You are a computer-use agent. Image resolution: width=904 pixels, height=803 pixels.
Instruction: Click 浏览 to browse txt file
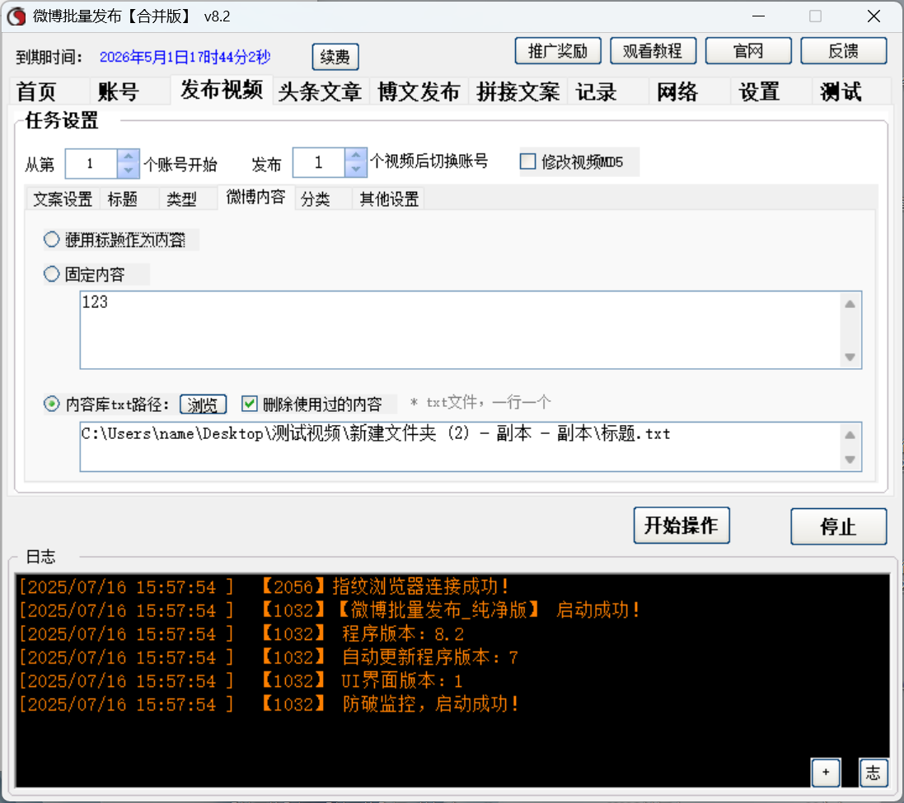click(x=203, y=404)
